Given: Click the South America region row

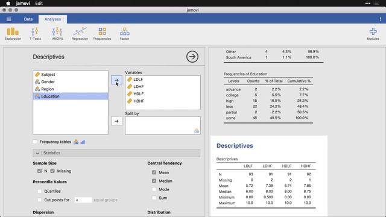Looking at the screenshot, I should (273, 57).
